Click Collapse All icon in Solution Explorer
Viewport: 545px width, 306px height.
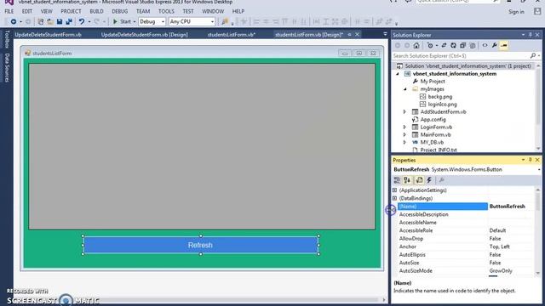pos(462,45)
